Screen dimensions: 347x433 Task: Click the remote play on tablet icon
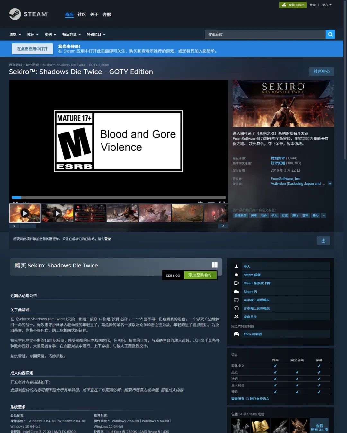tap(236, 300)
